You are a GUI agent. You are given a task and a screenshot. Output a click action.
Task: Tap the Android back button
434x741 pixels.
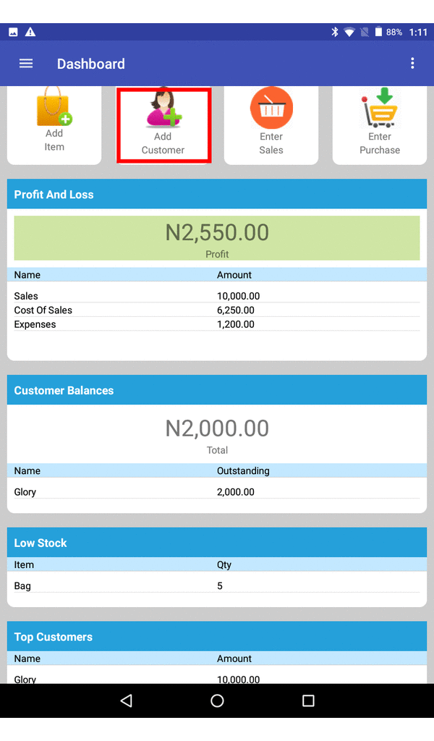click(x=126, y=700)
